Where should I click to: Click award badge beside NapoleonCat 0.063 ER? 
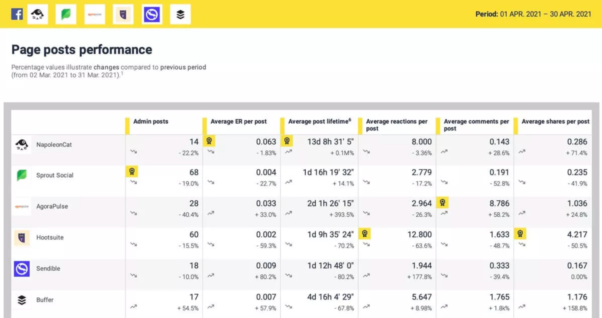click(x=209, y=141)
